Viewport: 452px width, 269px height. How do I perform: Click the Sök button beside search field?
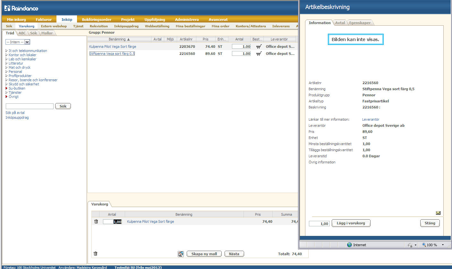tap(63, 106)
